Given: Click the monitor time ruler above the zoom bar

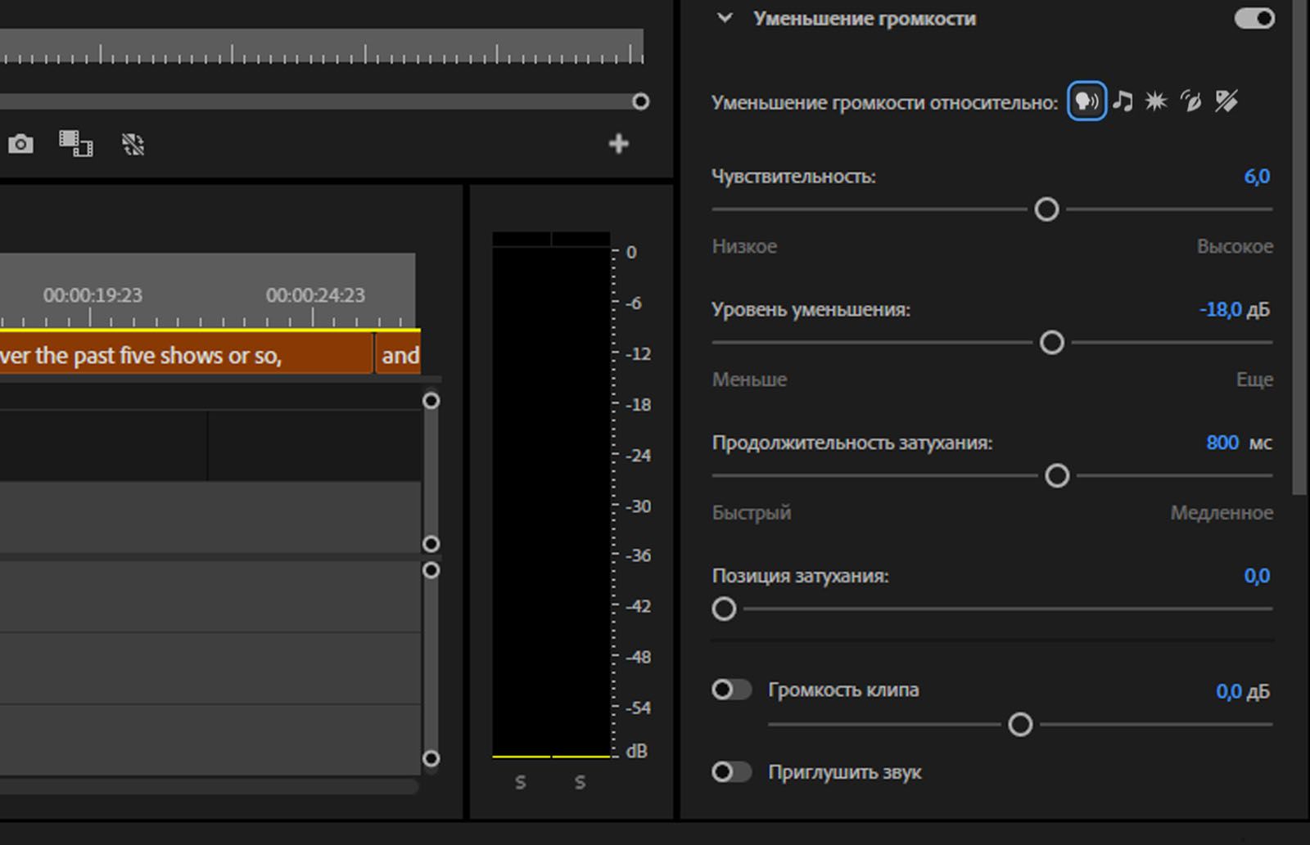Looking at the screenshot, I should tap(322, 47).
